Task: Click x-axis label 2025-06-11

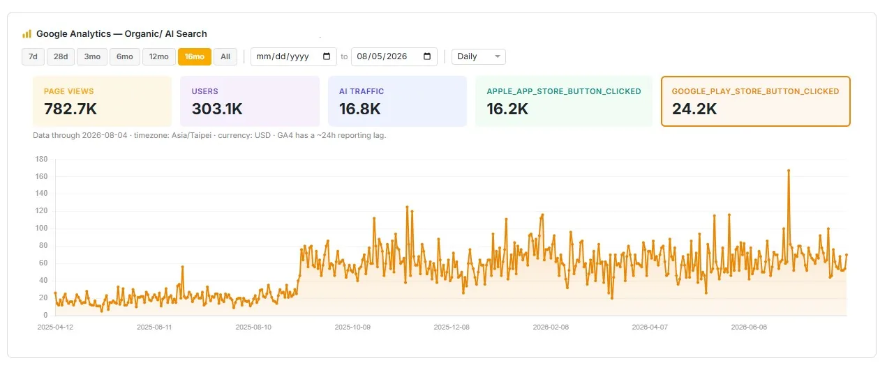Action: point(154,326)
